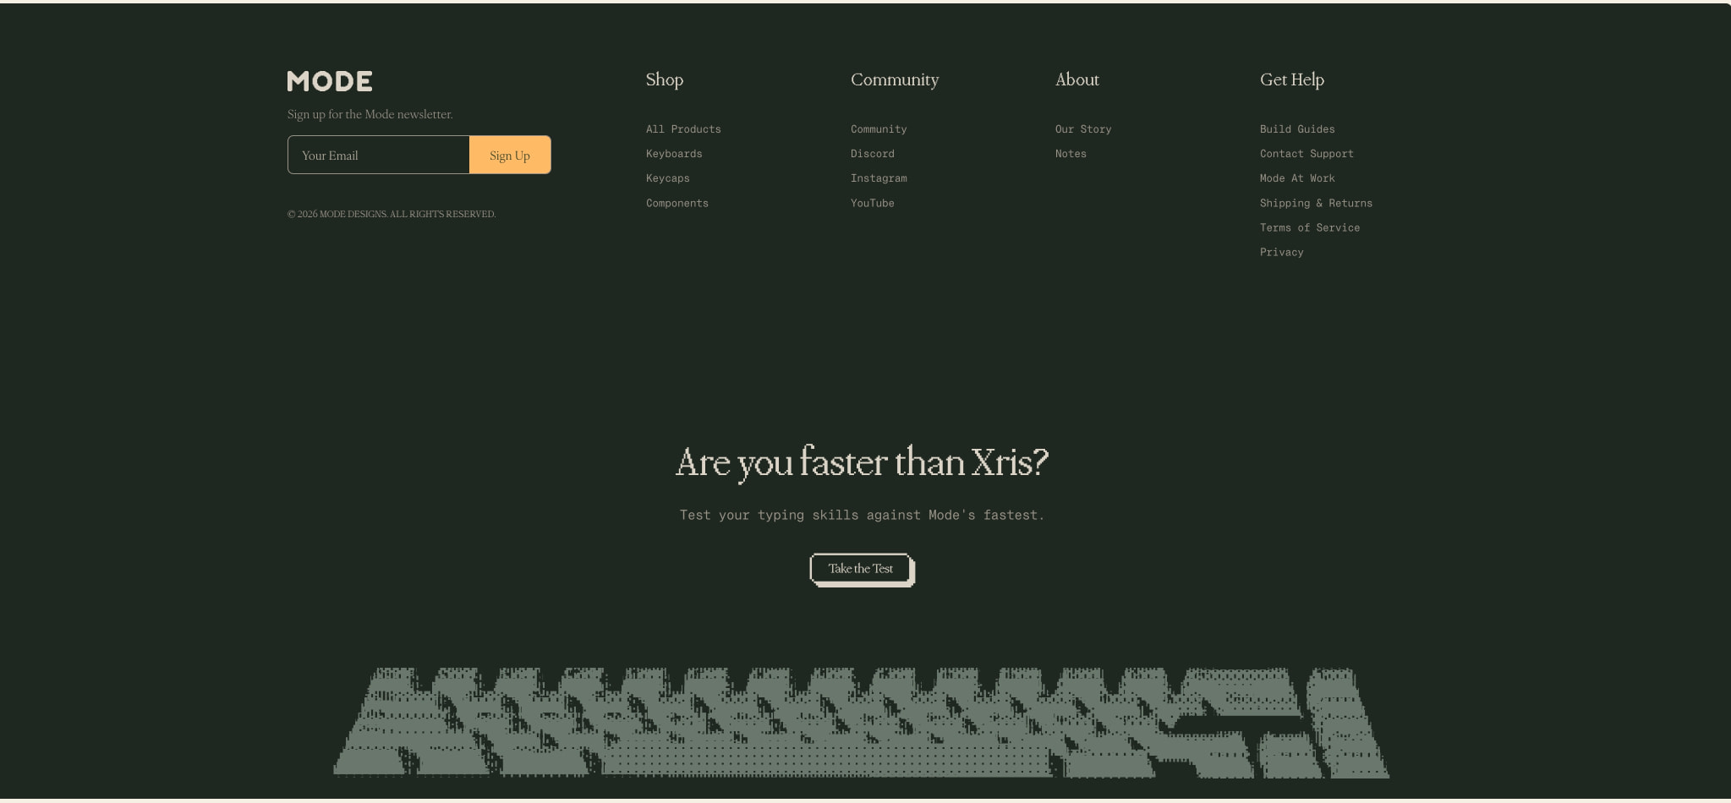Open Terms of Service link
1731x803 pixels.
tap(1310, 227)
